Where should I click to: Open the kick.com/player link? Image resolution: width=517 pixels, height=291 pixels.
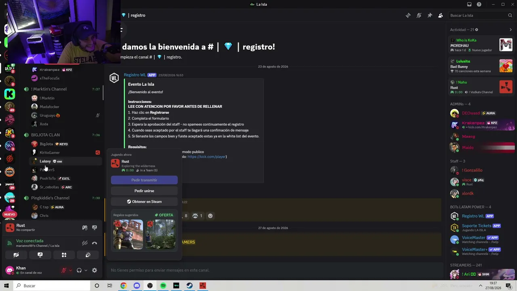pos(207,157)
